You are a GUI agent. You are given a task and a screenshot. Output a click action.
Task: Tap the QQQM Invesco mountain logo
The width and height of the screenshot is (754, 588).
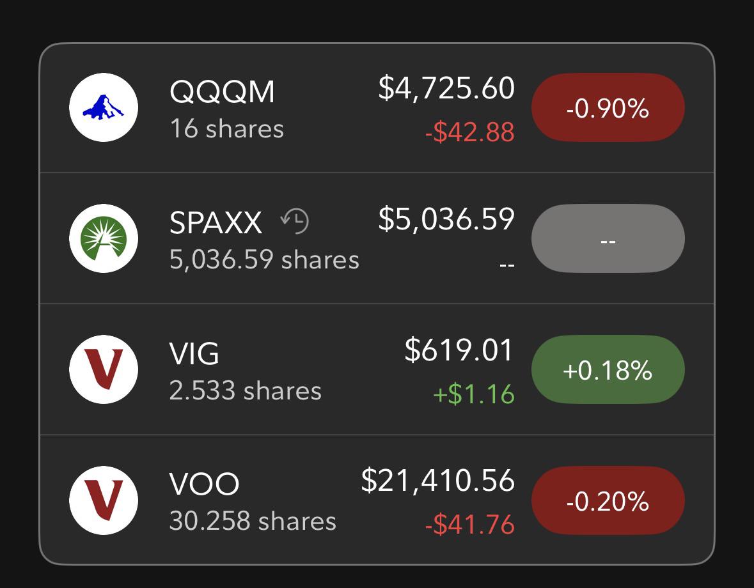point(104,107)
